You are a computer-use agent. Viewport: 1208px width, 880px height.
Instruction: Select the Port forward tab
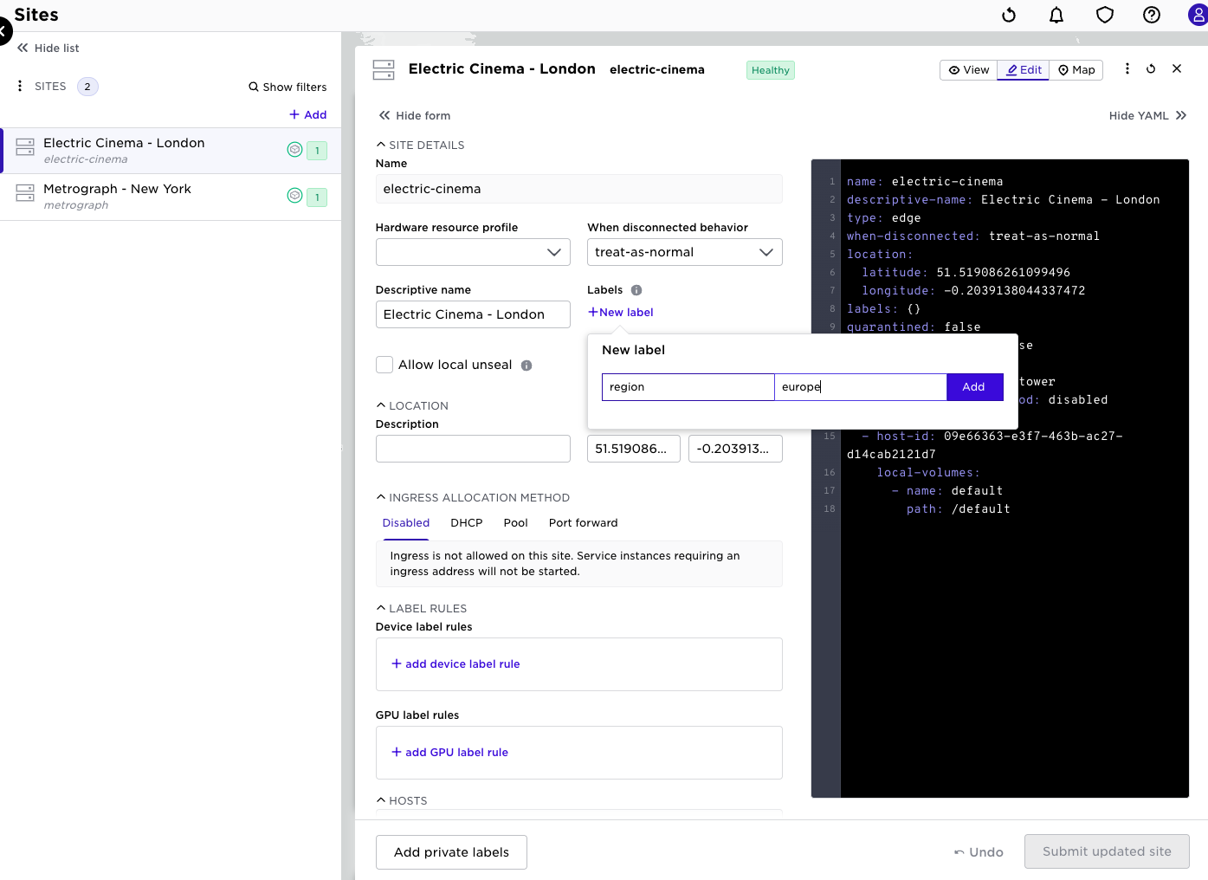coord(583,523)
